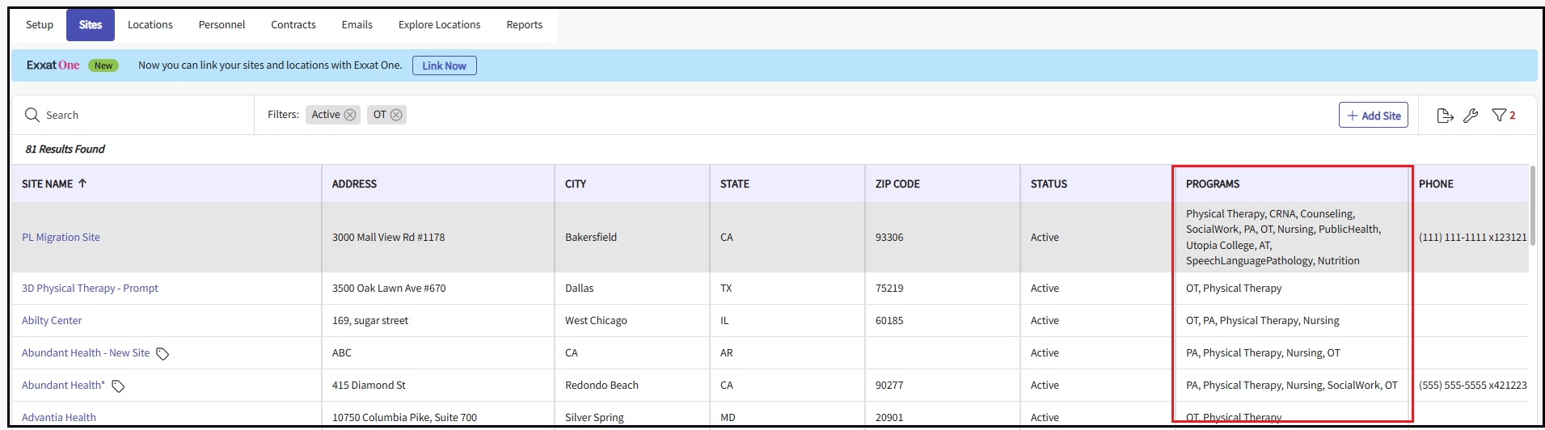1545x430 pixels.
Task: Click the export icon in toolbar
Action: click(1445, 116)
